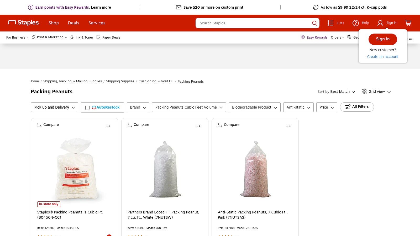Click Easy Rewards link in secondary nav
This screenshot has height=236, width=420.
[x=317, y=37]
